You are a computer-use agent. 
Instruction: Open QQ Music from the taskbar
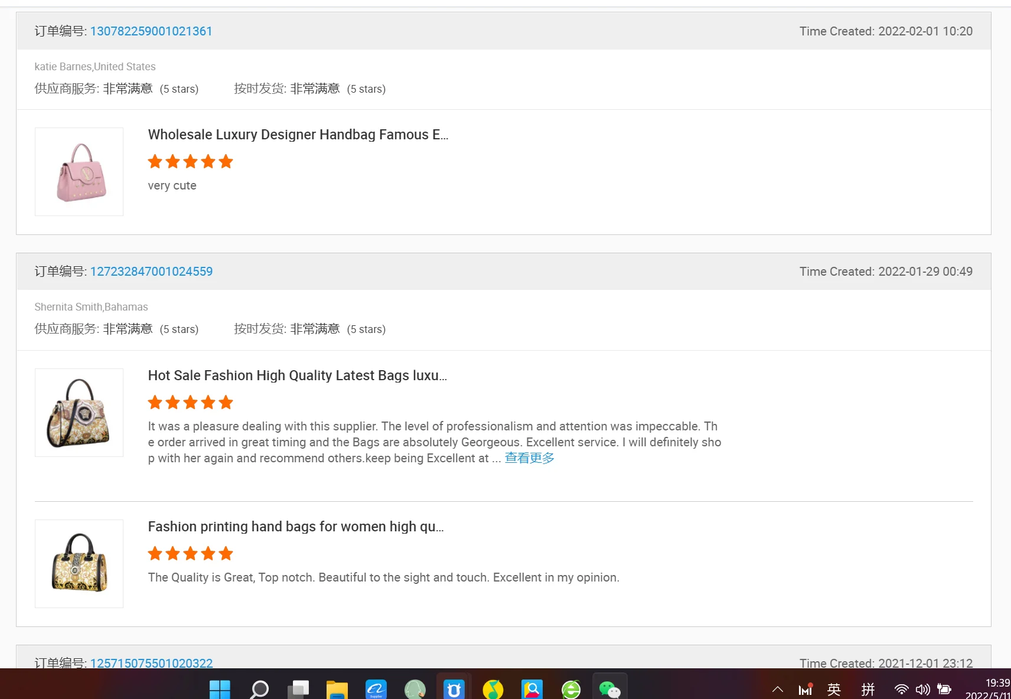[493, 688]
